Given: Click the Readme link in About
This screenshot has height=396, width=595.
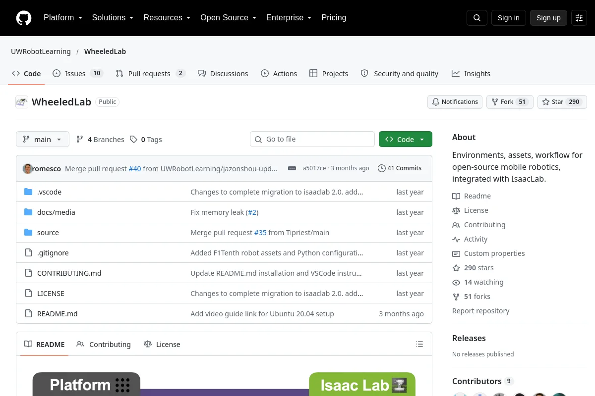Looking at the screenshot, I should pos(472,196).
